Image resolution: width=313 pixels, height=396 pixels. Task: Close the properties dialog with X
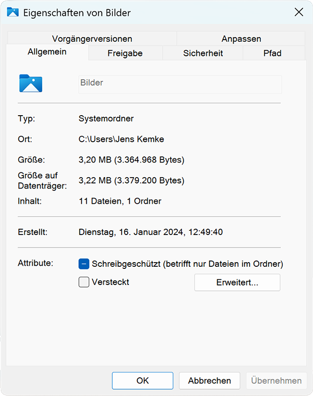click(x=299, y=13)
